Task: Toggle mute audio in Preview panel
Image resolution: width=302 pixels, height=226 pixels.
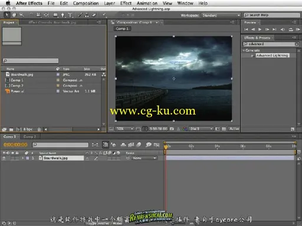Action: (283, 29)
